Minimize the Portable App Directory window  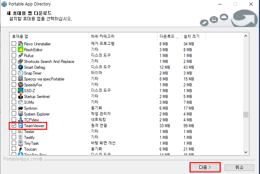pos(220,4)
